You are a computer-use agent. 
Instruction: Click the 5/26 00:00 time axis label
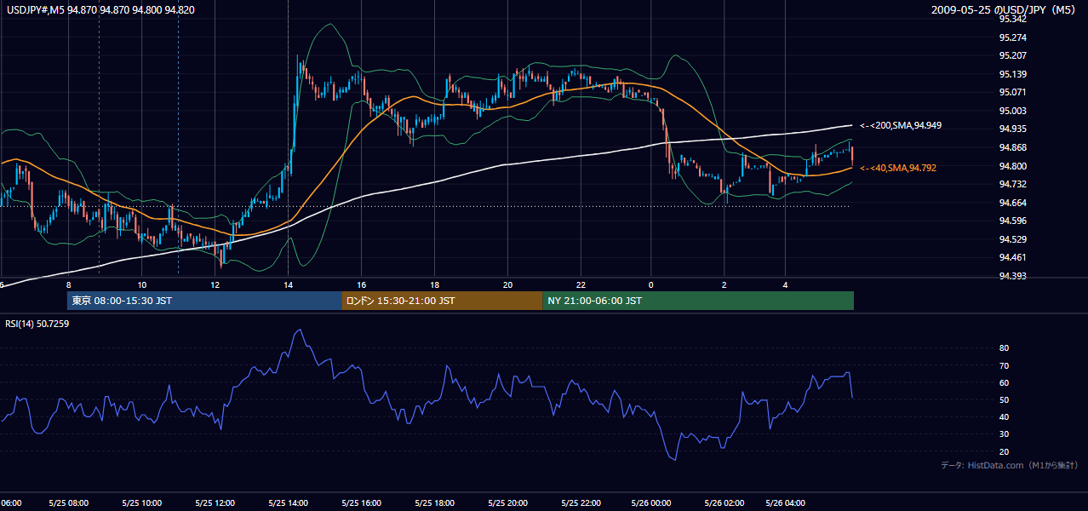[x=650, y=503]
